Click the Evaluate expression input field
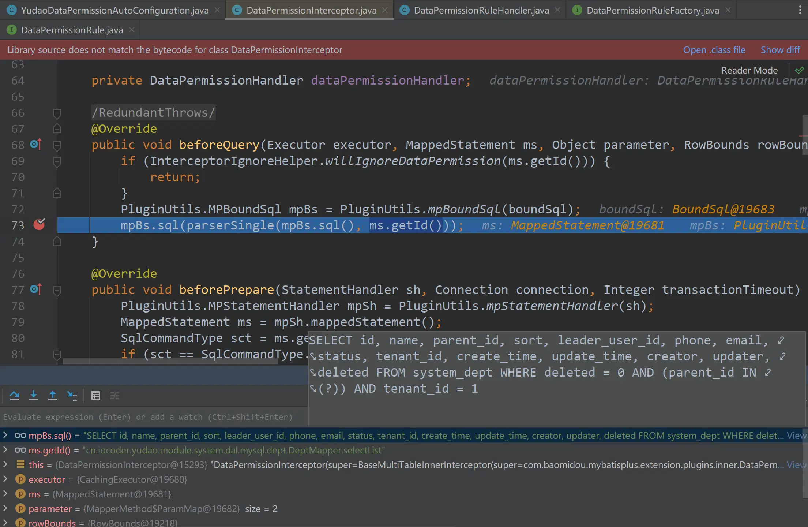The height and width of the screenshot is (527, 808). [x=148, y=417]
